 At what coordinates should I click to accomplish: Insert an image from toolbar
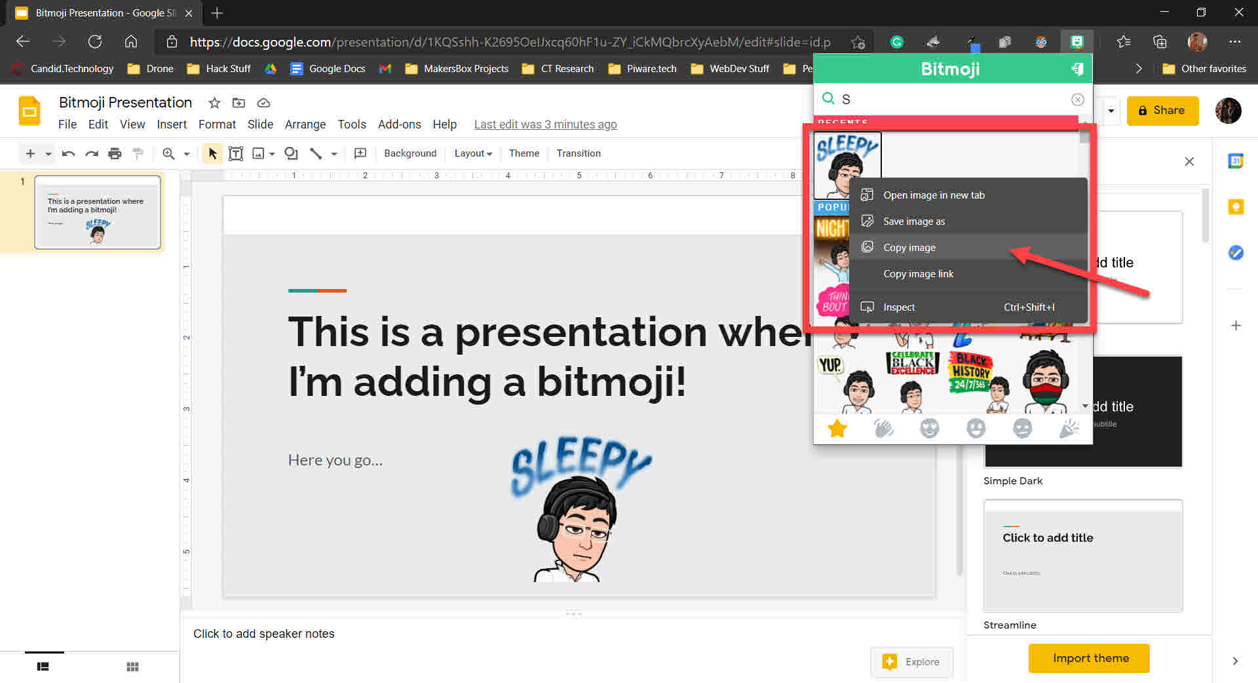click(258, 153)
